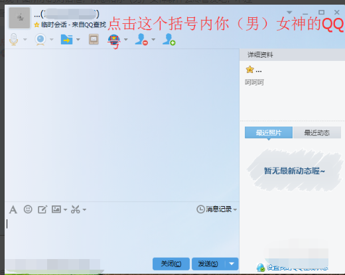345x275 pixels.
Task: Click the star icon beside 临时会话
Action: (x=36, y=25)
